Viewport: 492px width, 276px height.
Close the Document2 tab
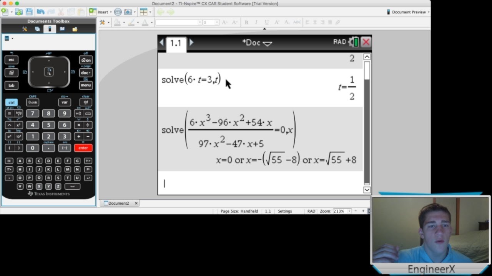[x=136, y=203]
